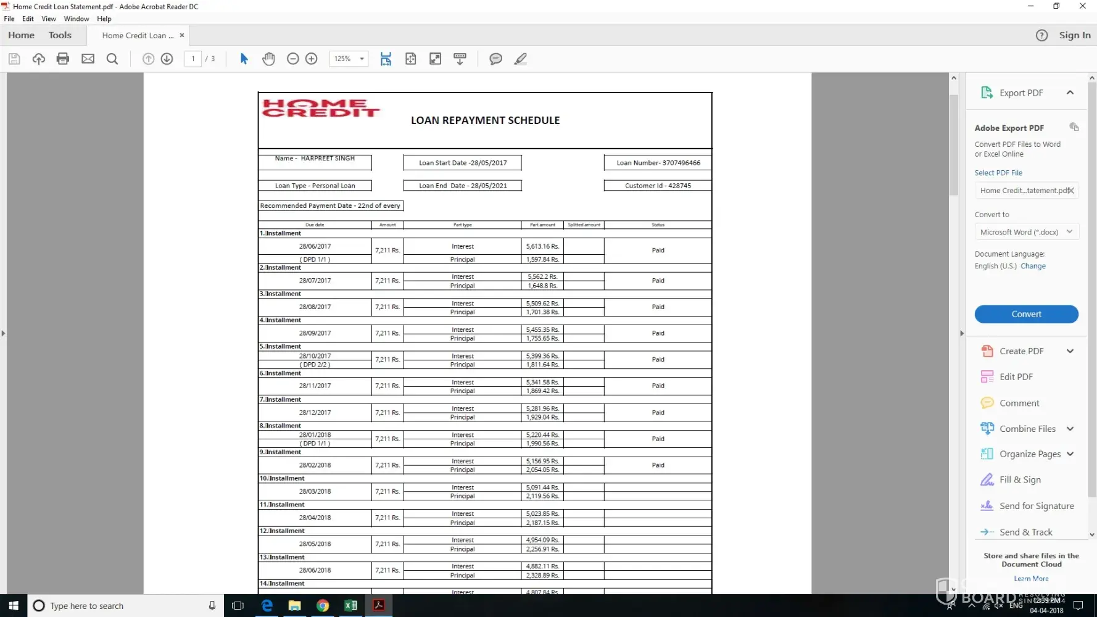The image size is (1097, 617).
Task: Click the Save file icon
Action: point(14,59)
